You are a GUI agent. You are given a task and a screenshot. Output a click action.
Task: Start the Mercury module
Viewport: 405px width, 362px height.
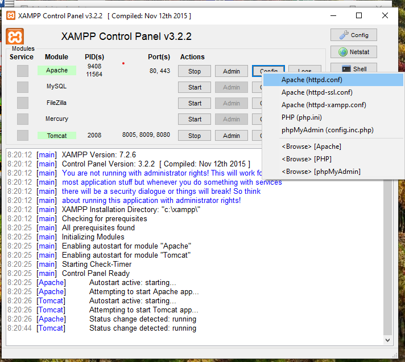coord(195,119)
